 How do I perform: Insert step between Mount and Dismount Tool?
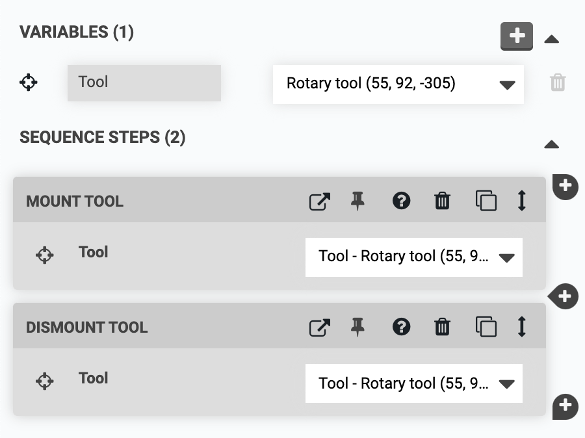click(564, 296)
